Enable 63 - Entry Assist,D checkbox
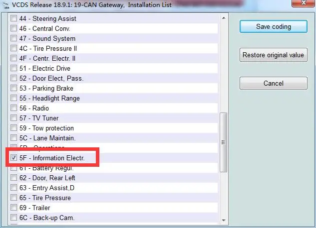This screenshot has width=316, height=228. tap(13, 188)
